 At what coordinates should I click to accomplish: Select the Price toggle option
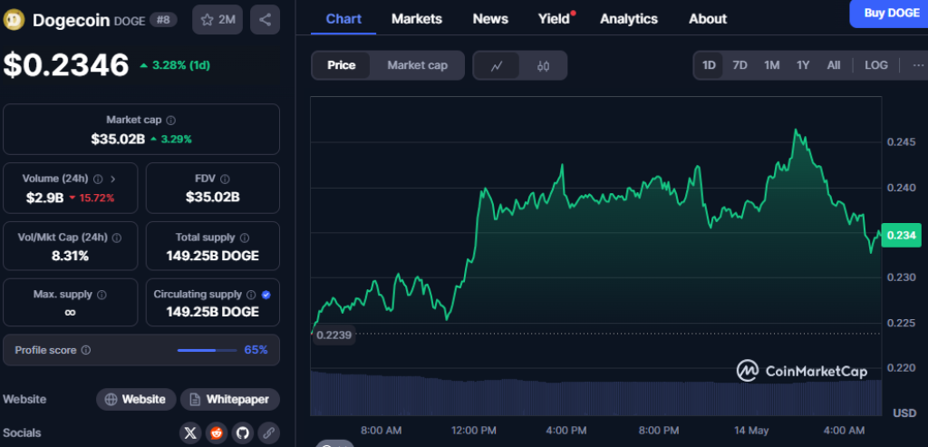(342, 65)
